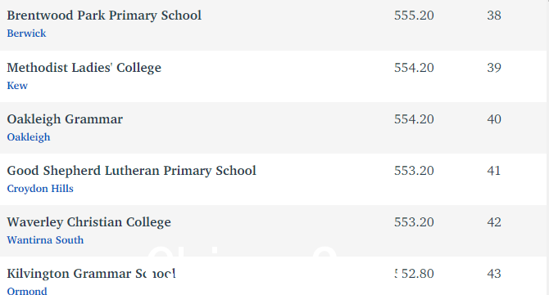Viewport: 549px width, 295px height.
Task: Click rank number 38
Action: pos(494,16)
